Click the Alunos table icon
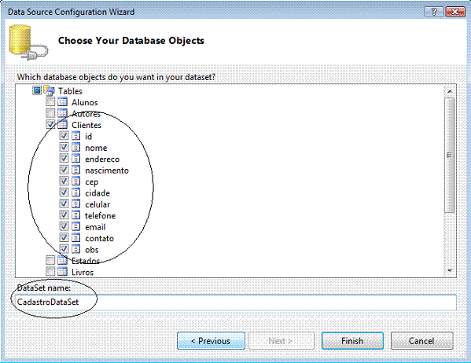 tap(62, 102)
